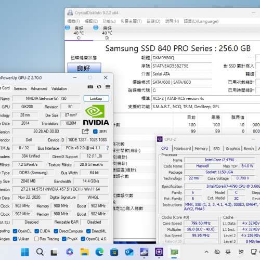Click the firmware field DXM05B0Q
This screenshot has width=260, height=260.
[181, 58]
